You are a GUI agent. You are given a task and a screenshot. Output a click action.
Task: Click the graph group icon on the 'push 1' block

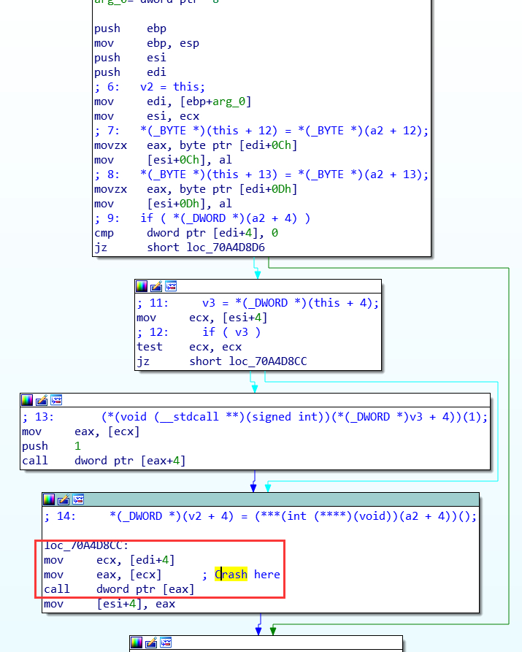pyautogui.click(x=56, y=400)
